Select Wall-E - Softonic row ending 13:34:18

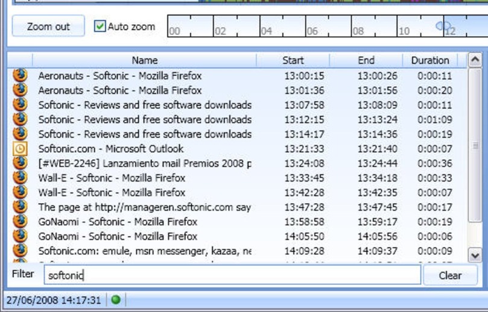coord(237,178)
